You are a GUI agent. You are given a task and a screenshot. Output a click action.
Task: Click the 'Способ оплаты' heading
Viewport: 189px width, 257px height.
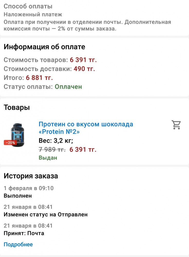[28, 6]
